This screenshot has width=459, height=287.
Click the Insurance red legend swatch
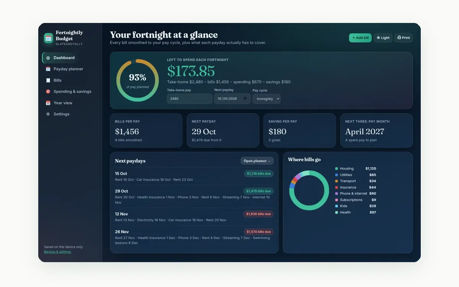337,188
